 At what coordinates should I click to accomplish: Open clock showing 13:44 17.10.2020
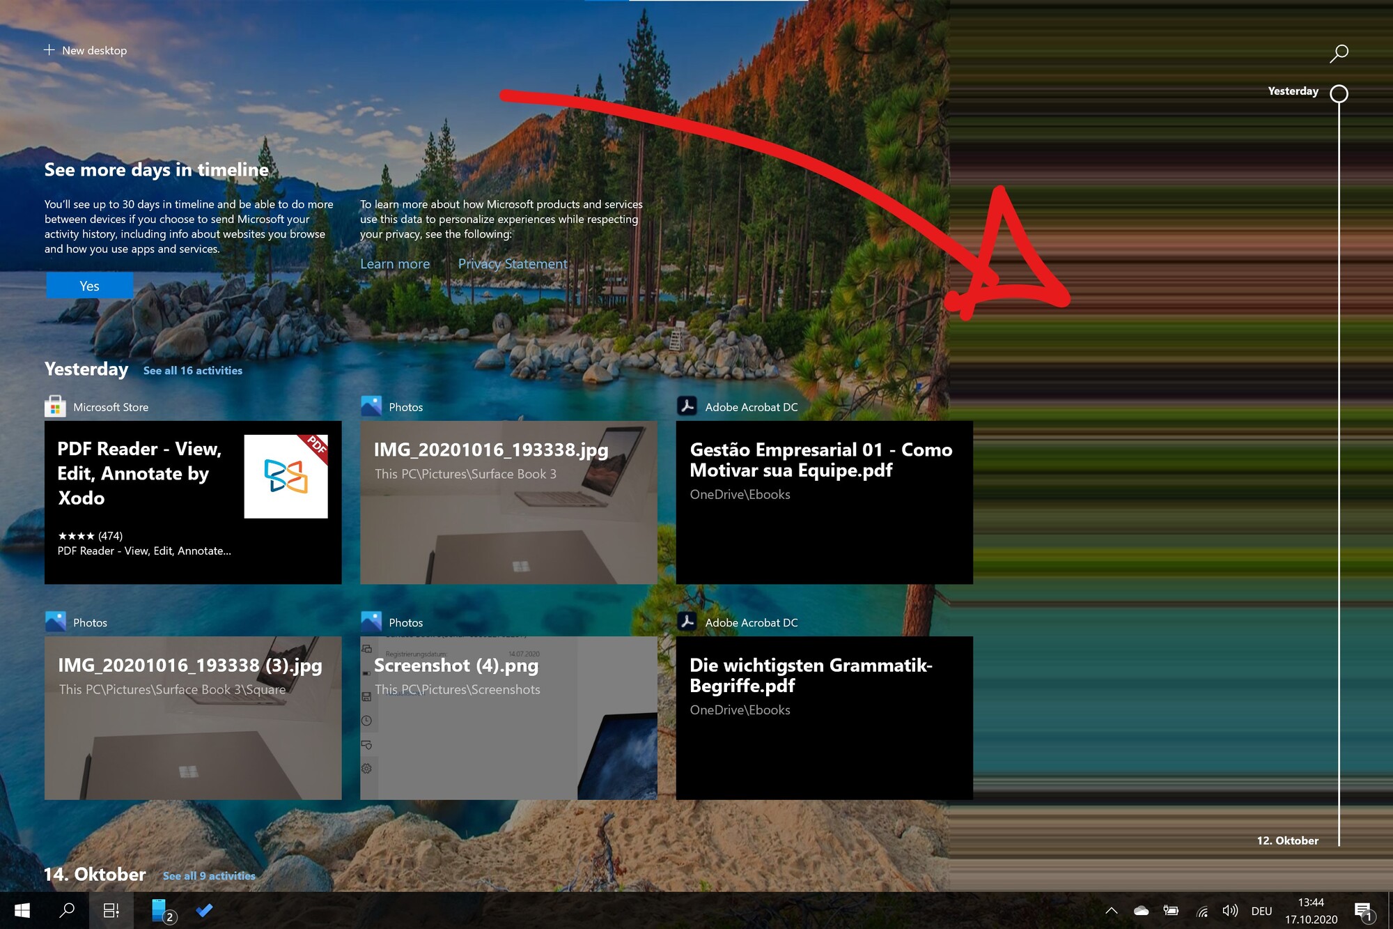coord(1311,911)
